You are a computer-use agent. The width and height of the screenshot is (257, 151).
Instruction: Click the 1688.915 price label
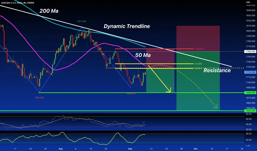coord(131,94)
